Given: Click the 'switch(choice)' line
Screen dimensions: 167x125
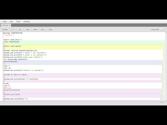Looking at the screenshot, I should pos(10,62).
